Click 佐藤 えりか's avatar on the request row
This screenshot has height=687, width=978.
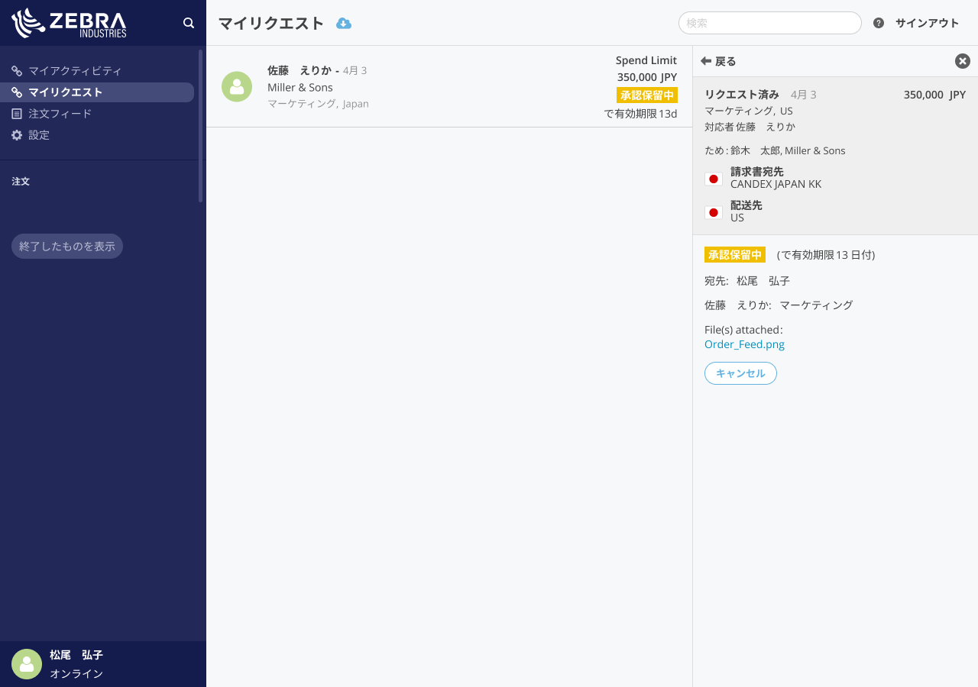coord(237,87)
